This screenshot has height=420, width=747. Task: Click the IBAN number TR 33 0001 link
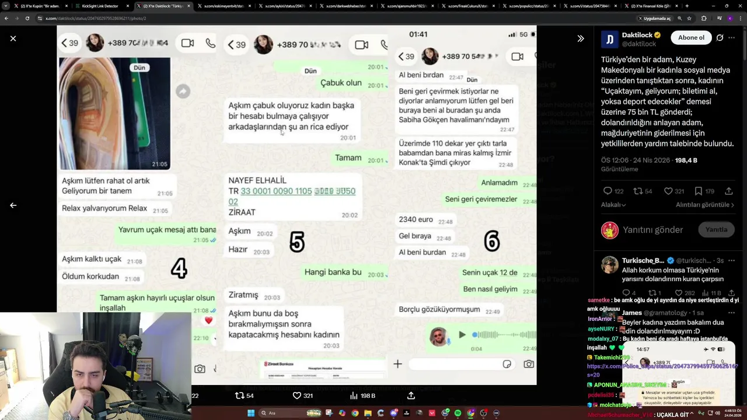click(292, 196)
